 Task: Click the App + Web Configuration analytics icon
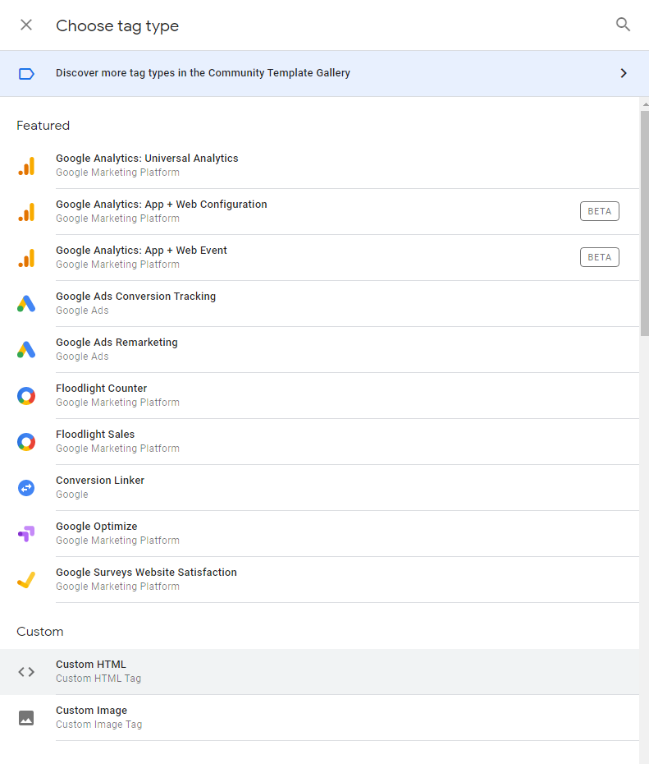[x=26, y=211]
